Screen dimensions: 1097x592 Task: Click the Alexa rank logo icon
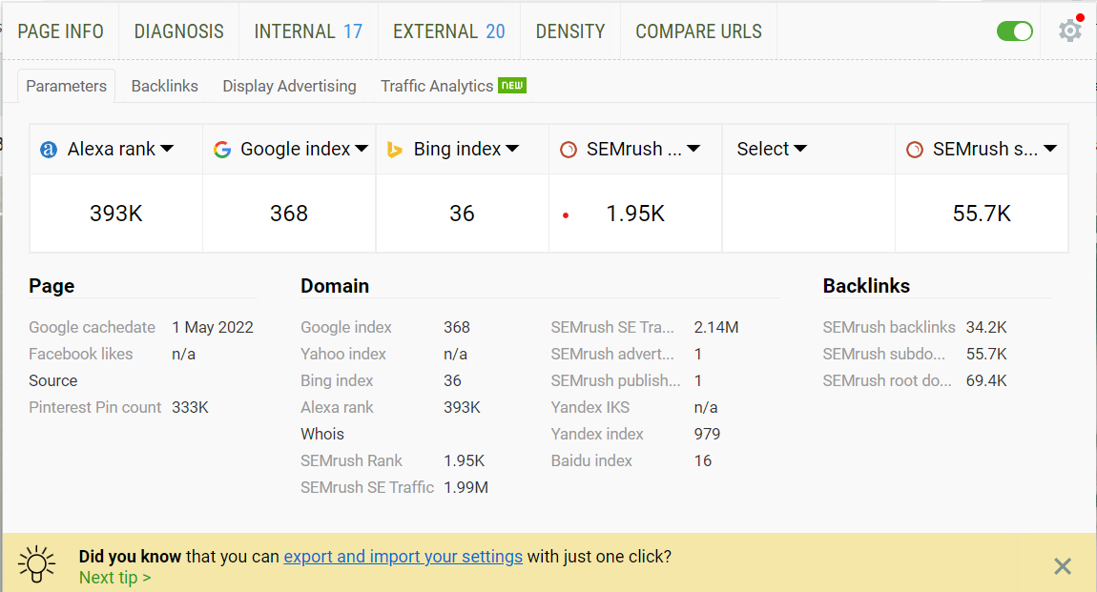click(49, 150)
